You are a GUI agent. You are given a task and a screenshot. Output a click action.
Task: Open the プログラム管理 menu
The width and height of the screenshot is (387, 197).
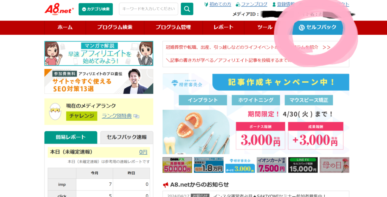pos(173,27)
